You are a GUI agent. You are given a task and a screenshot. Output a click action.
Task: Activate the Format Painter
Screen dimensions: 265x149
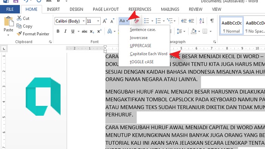(x=33, y=34)
